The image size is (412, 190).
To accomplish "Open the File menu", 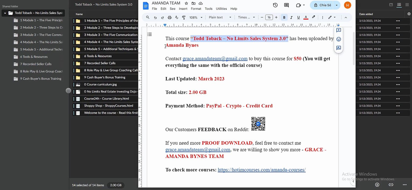I will 155,9.
